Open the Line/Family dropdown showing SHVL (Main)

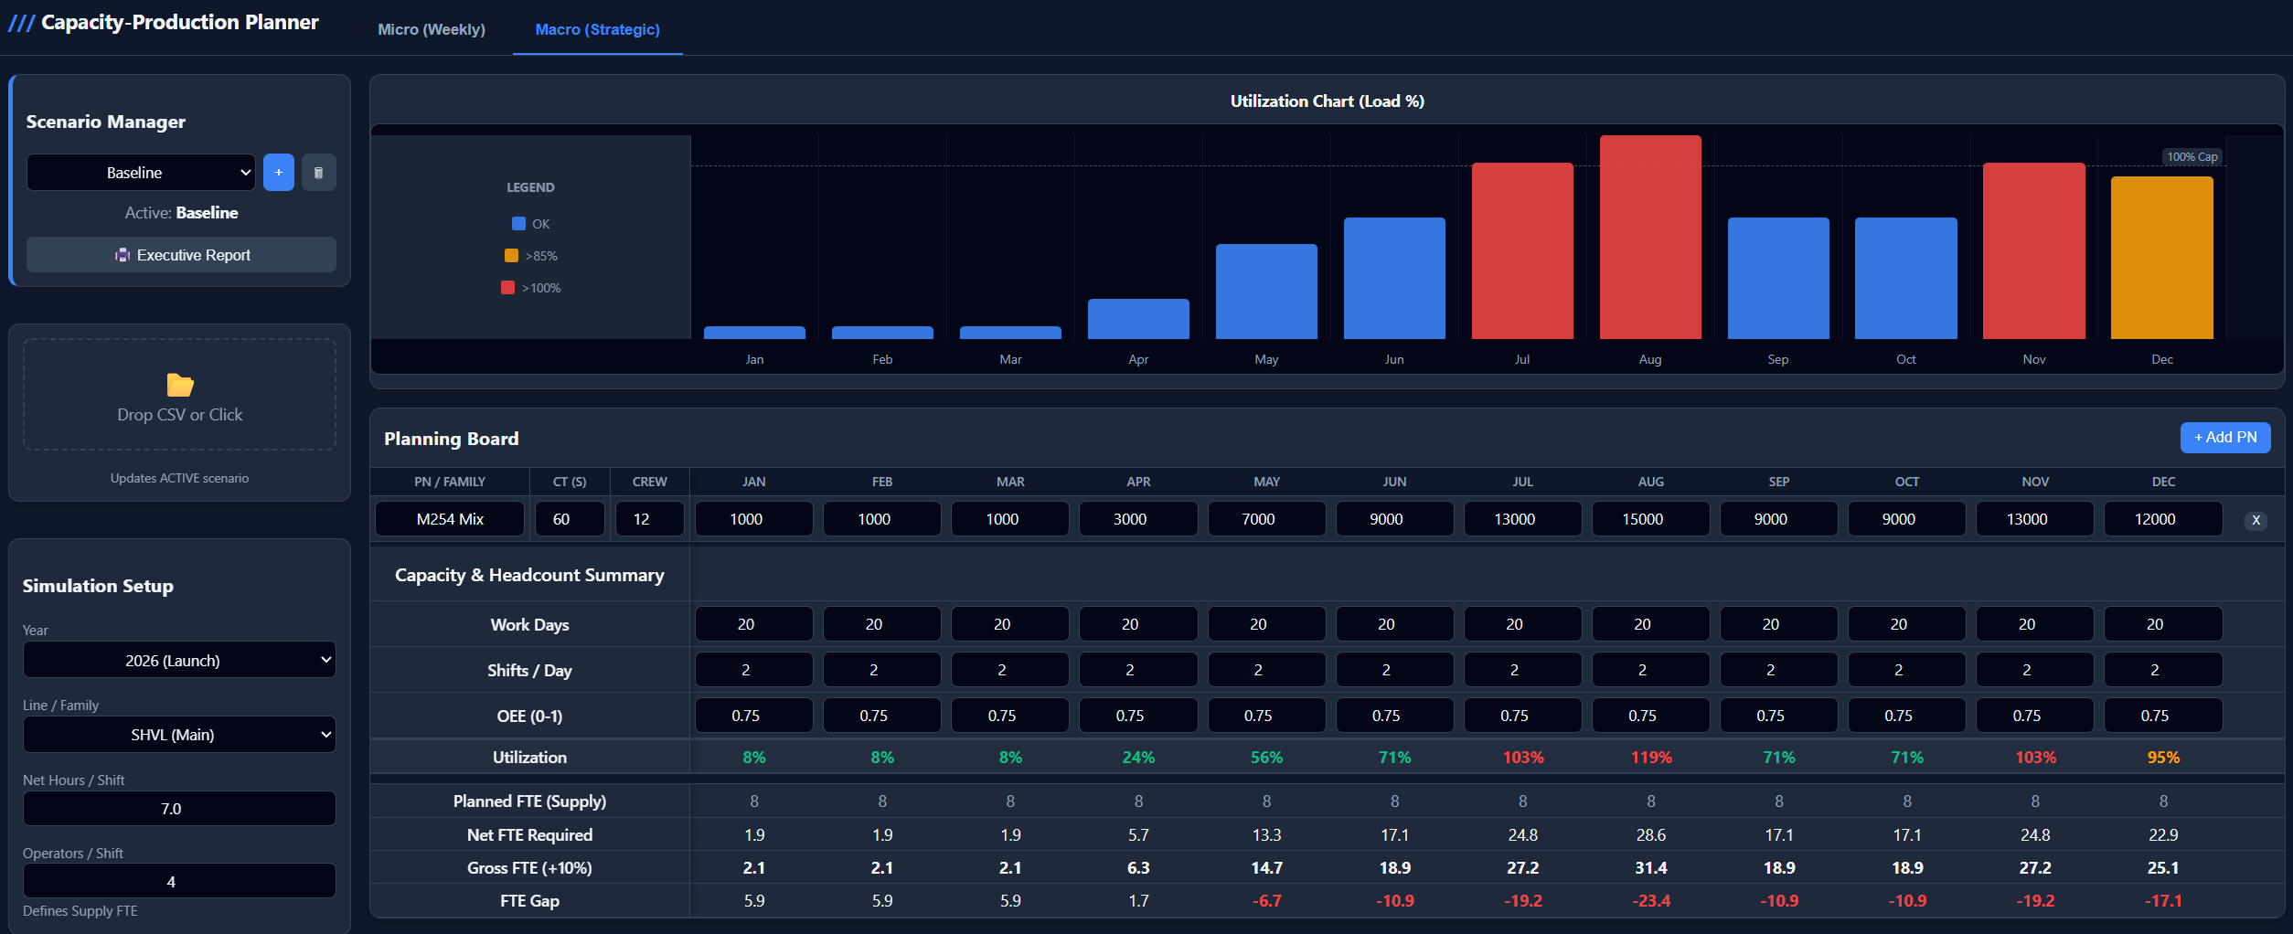point(179,734)
